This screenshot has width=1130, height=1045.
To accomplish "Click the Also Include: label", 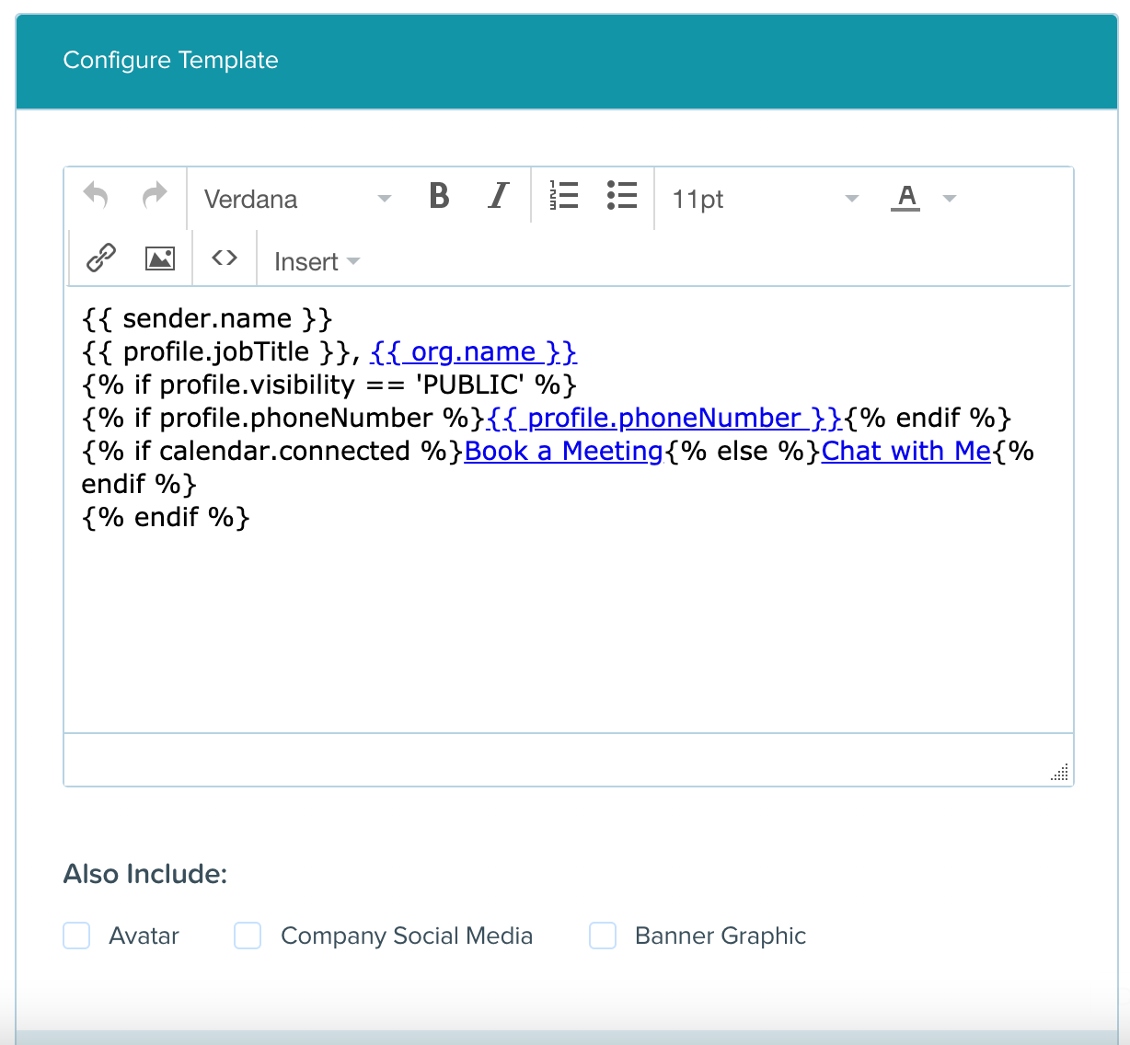I will 145,874.
